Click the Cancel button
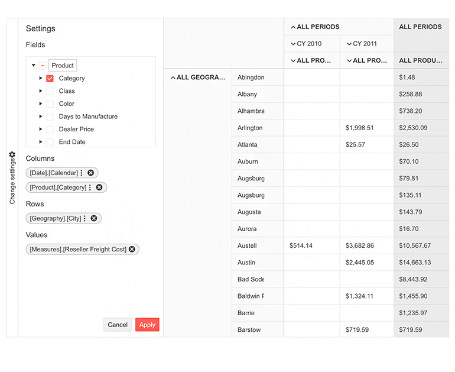The width and height of the screenshot is (455, 372). pos(118,325)
